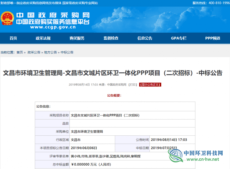This screenshot has width=230, height=169.
Task: Click the project name value 文昌市文城片区环卫一体化PPP项目
Action: pos(105,115)
